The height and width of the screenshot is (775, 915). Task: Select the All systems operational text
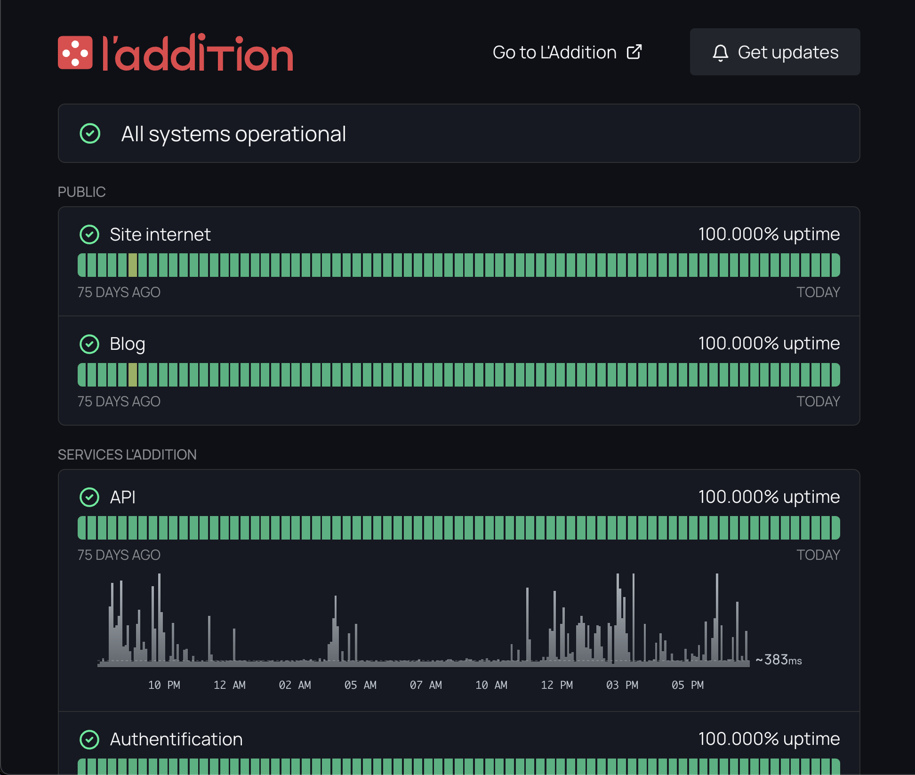coord(233,134)
